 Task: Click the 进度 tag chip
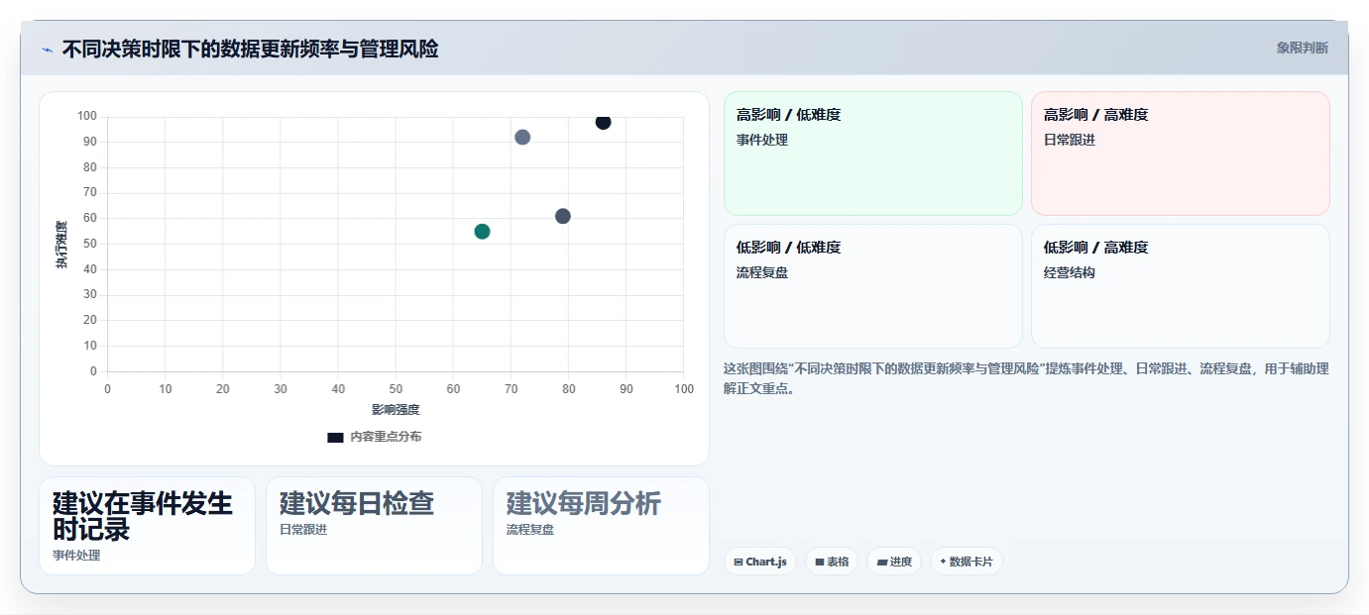coord(894,562)
